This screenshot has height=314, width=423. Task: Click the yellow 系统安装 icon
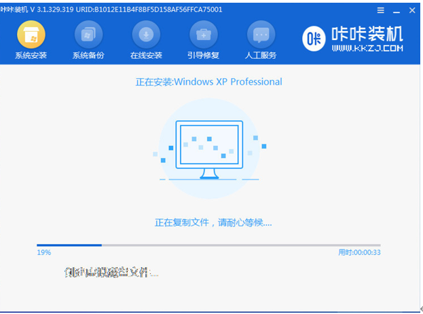pyautogui.click(x=31, y=35)
